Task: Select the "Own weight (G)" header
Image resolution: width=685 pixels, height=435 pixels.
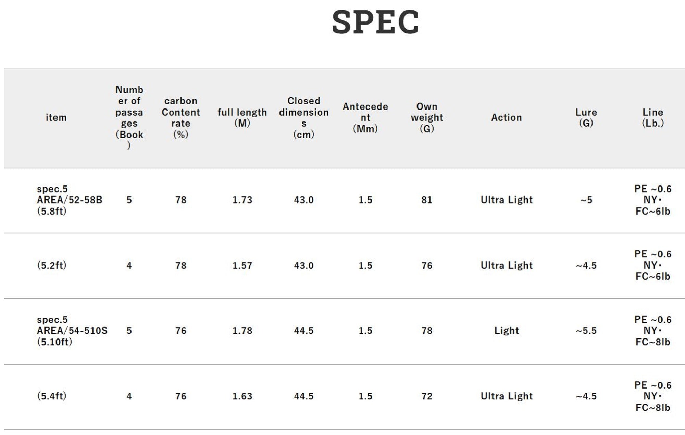Action: (x=427, y=117)
